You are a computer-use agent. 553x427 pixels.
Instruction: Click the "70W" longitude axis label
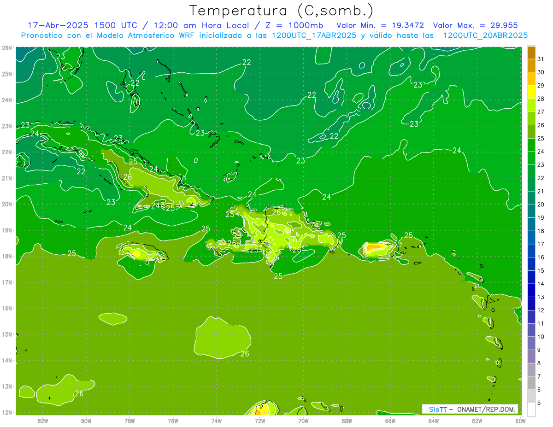click(303, 421)
